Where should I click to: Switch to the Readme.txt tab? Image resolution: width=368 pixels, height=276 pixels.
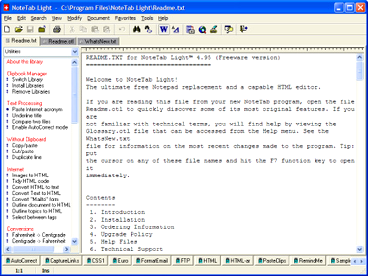tap(22, 41)
